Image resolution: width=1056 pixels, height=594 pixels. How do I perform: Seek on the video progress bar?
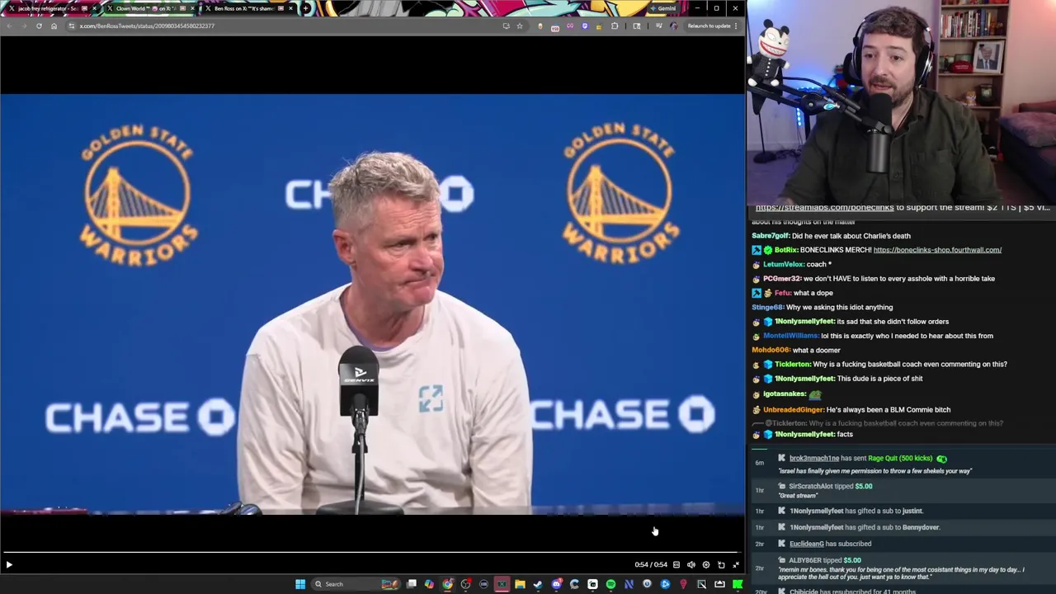[x=371, y=552]
